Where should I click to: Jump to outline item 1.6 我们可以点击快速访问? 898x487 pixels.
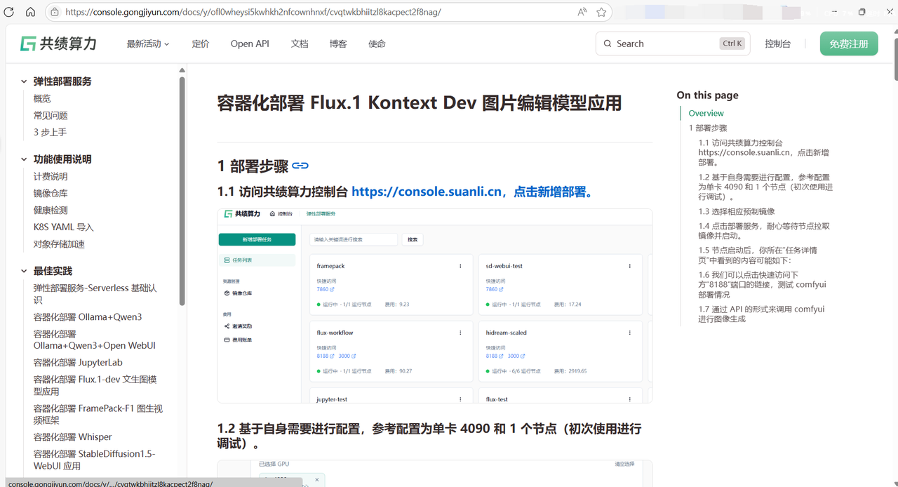pyautogui.click(x=762, y=284)
